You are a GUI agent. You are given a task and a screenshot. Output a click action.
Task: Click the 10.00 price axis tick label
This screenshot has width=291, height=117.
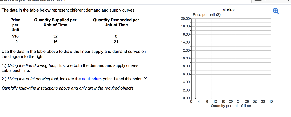[x=185, y=58]
